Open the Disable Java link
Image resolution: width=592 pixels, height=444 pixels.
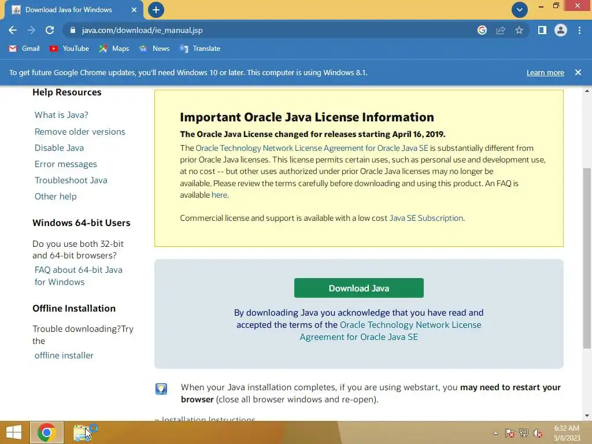(60, 147)
